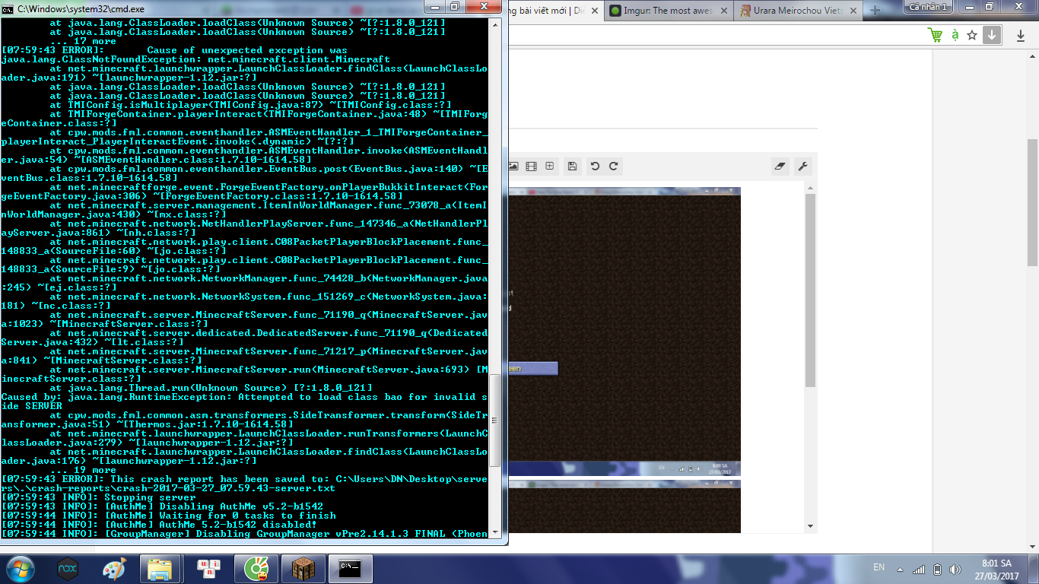Screen dimensions: 1039x584
Task: Open Windows Explorer from the taskbar
Action: (160, 569)
